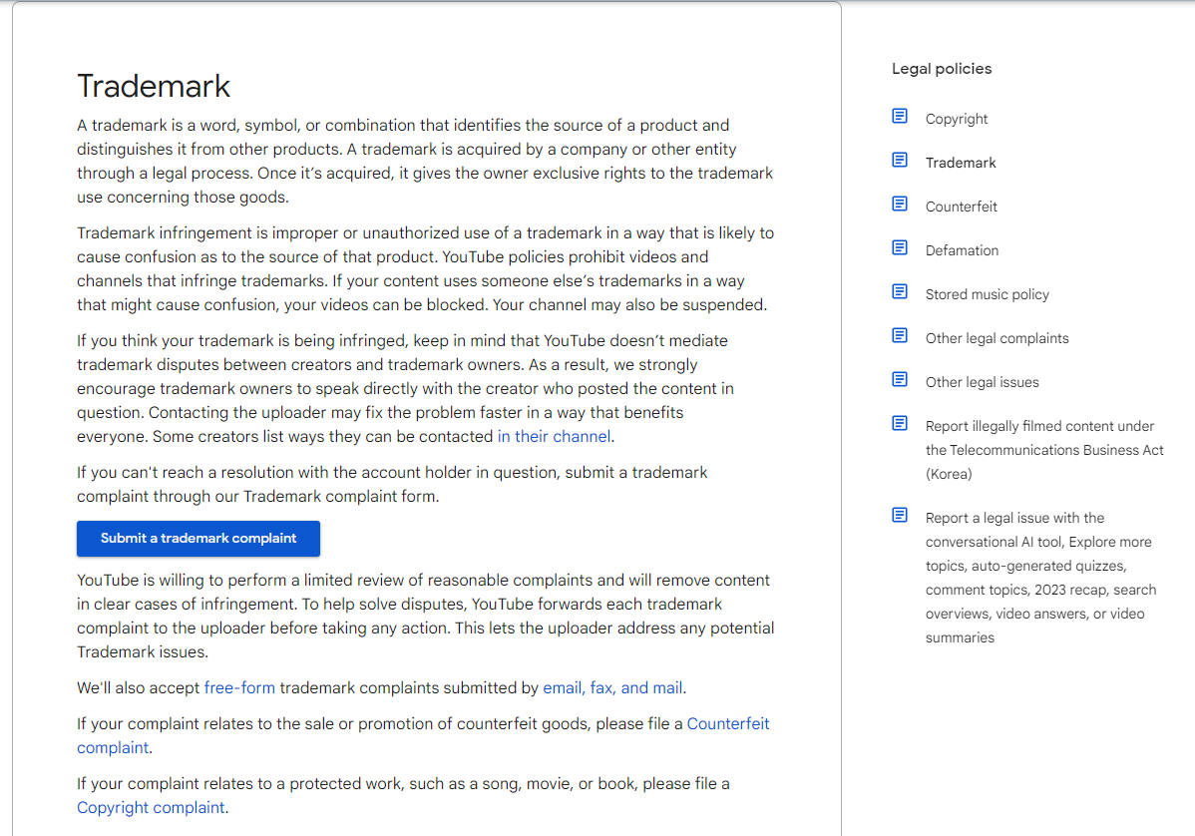Viewport: 1195px width, 836px height.
Task: Open Report a legal issue with conversational AI tool
Action: point(1040,578)
